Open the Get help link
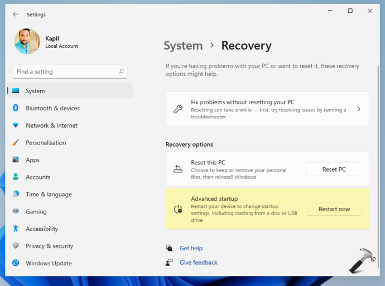 (x=191, y=249)
